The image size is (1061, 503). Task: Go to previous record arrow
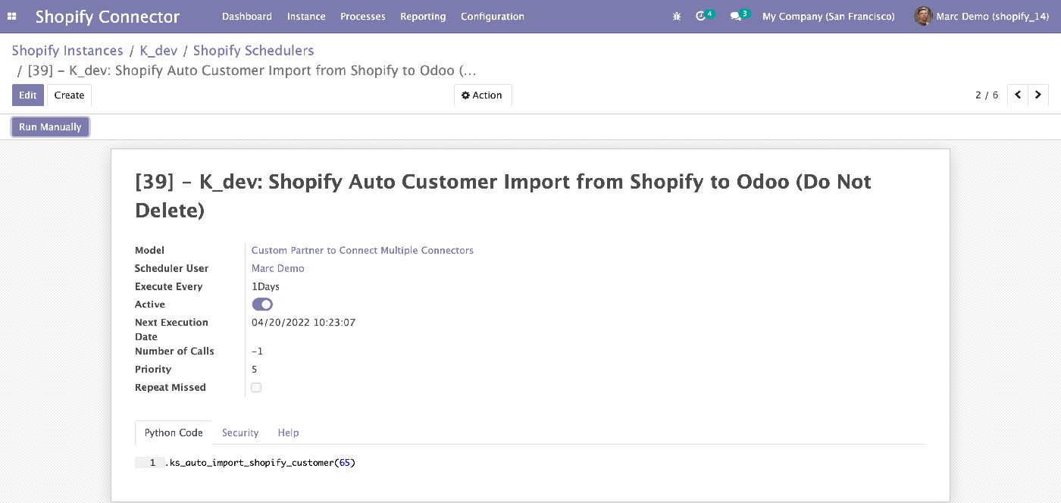(1018, 95)
